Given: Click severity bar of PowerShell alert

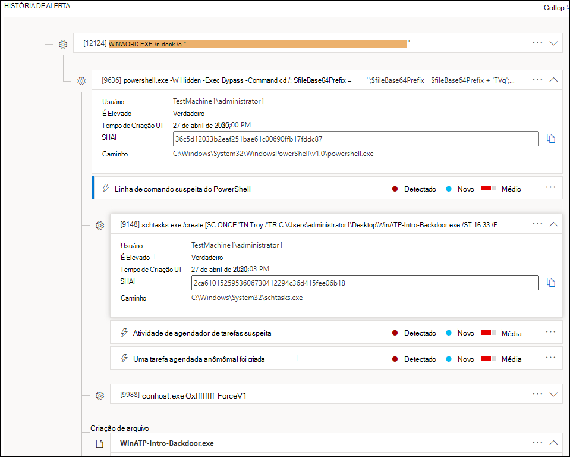Looking at the screenshot, I should (x=489, y=189).
